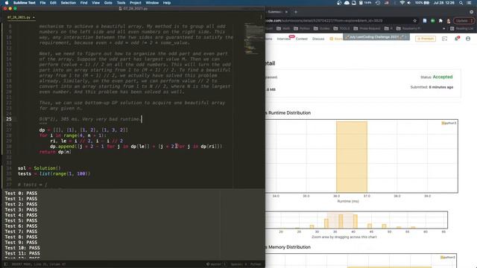Open the Goto menu
The image size is (477, 268).
tap(108, 3)
